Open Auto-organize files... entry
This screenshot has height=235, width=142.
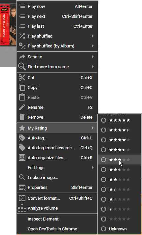[57, 158]
